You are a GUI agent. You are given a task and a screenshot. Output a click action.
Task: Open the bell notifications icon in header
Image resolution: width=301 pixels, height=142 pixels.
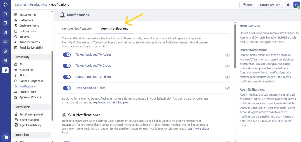(288, 5)
